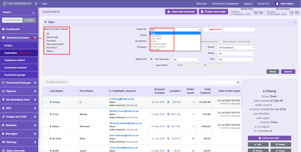301x152 pixels.
Task: Switch to the Full menu tab
Action: click(x=29, y=20)
